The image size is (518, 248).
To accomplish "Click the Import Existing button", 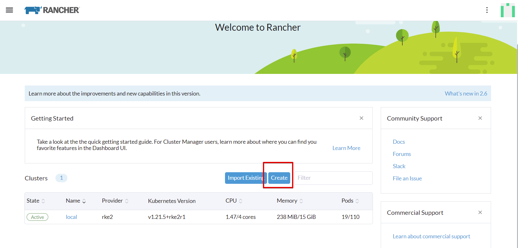I will coord(246,178).
